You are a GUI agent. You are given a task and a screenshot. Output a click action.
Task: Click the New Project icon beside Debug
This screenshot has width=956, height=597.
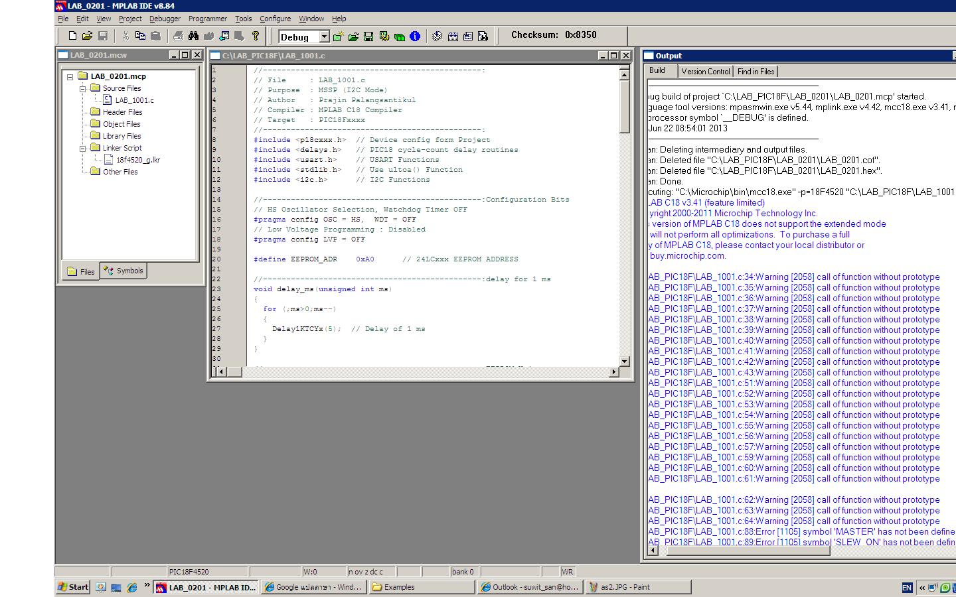pos(339,36)
